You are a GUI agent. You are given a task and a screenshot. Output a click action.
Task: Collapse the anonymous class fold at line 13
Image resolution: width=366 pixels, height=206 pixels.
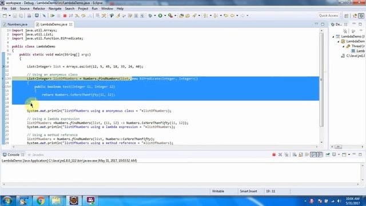(10, 79)
